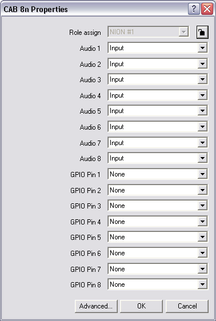Open the Advanced... settings button

click(x=96, y=306)
